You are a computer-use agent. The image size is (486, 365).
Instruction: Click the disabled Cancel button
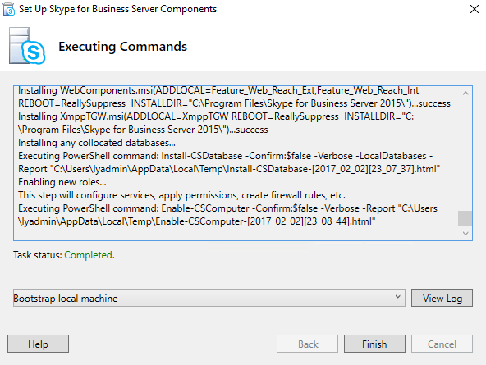point(442,344)
